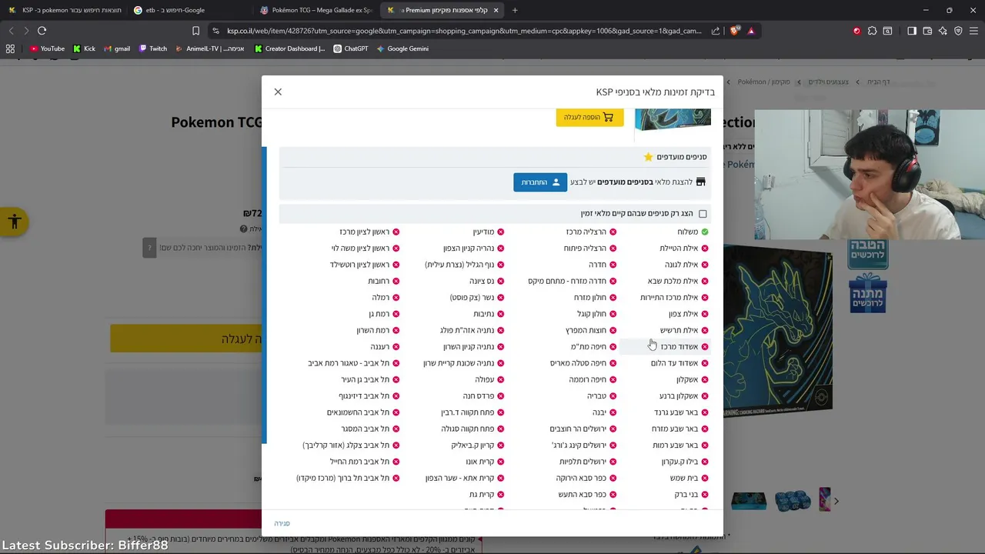
Task: Open Leo AI sparkle icon
Action: point(943,31)
